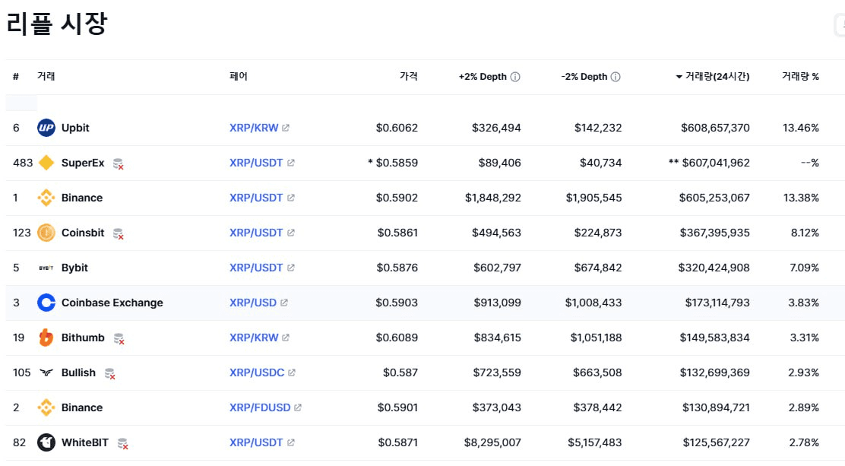This screenshot has width=845, height=466.
Task: Sort by the 거래 column header
Action: (46, 77)
